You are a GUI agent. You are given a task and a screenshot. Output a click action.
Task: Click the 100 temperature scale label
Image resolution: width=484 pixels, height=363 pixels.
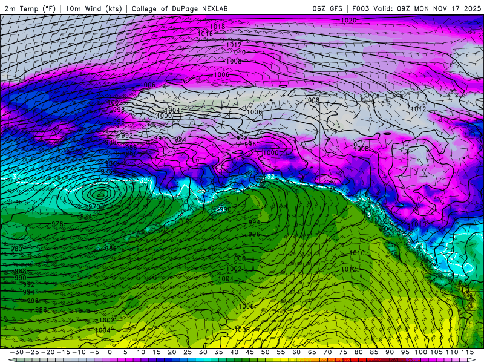pyautogui.click(x=420, y=352)
